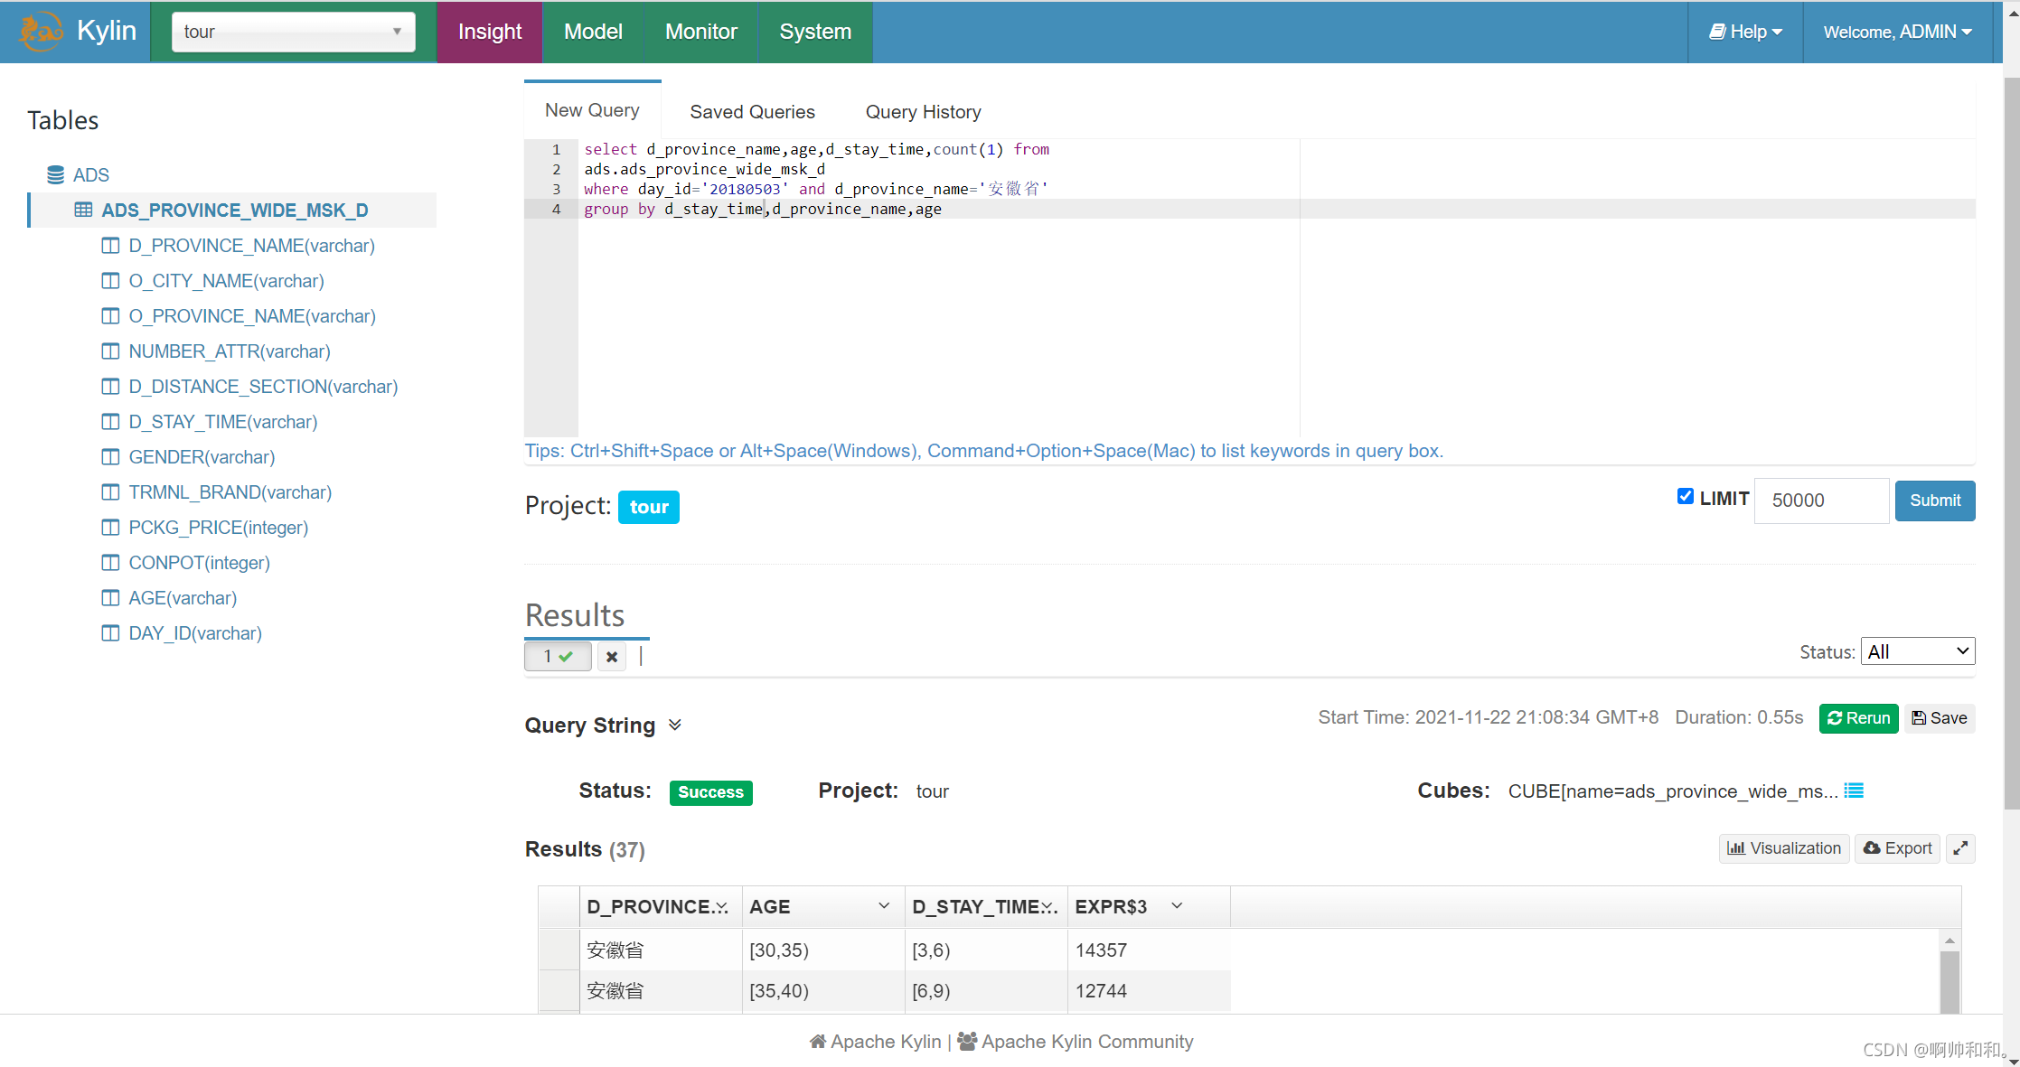Viewport: 2020px width, 1067px height.
Task: Open the AGE column header menu
Action: coord(883,906)
